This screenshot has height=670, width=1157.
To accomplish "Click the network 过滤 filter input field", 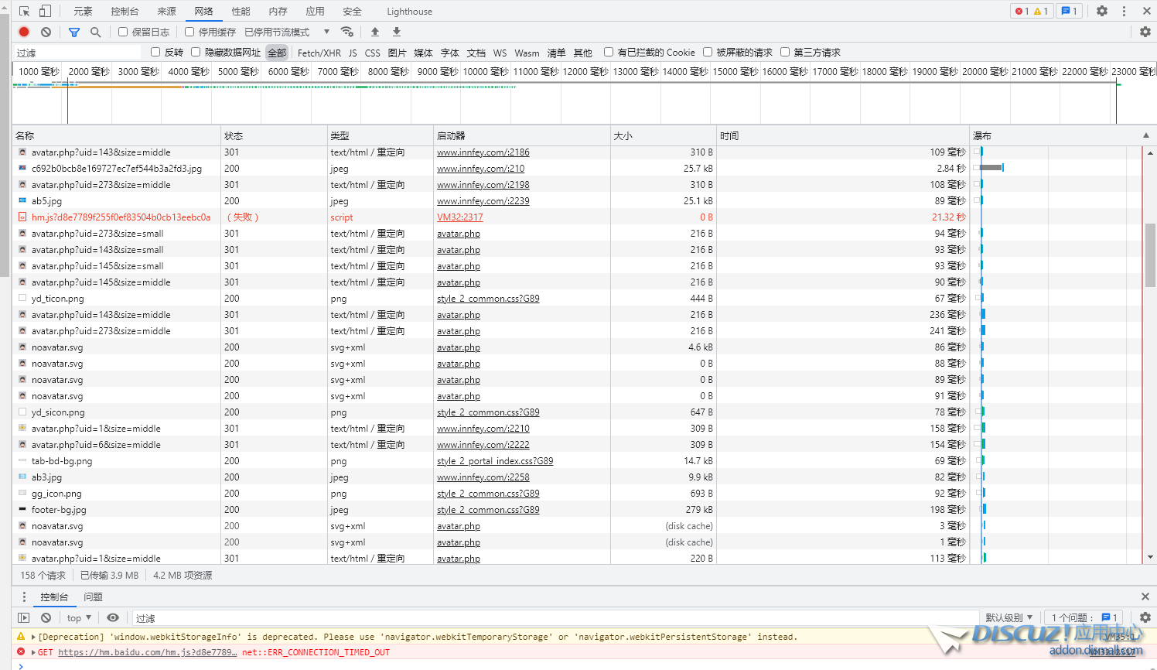I will pyautogui.click(x=77, y=53).
